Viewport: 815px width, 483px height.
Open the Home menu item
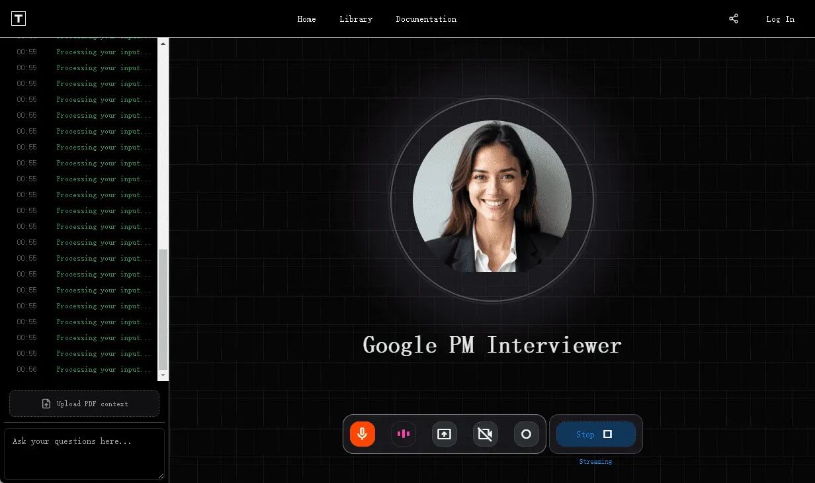coord(306,19)
